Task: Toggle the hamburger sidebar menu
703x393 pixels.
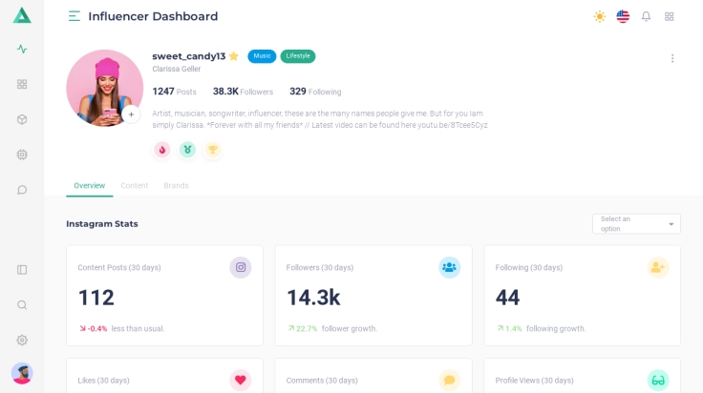Action: tap(75, 16)
